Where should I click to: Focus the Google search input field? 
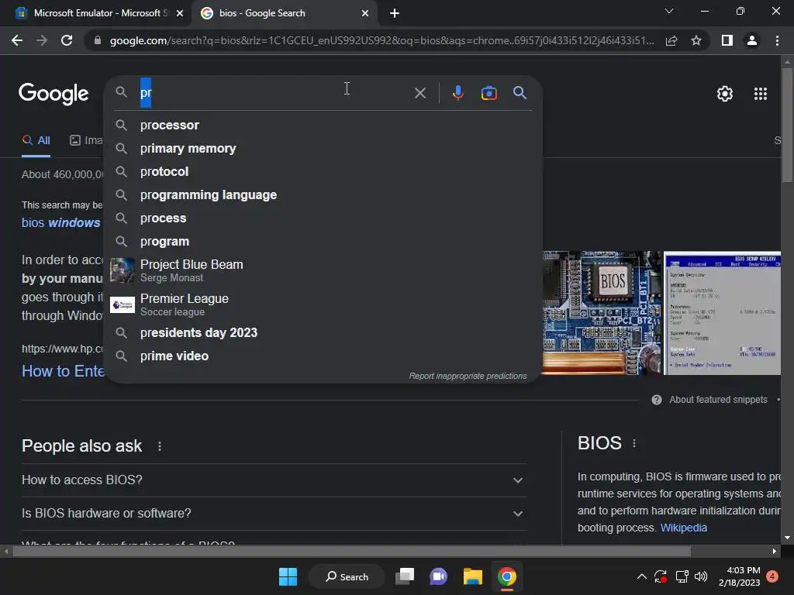[274, 93]
